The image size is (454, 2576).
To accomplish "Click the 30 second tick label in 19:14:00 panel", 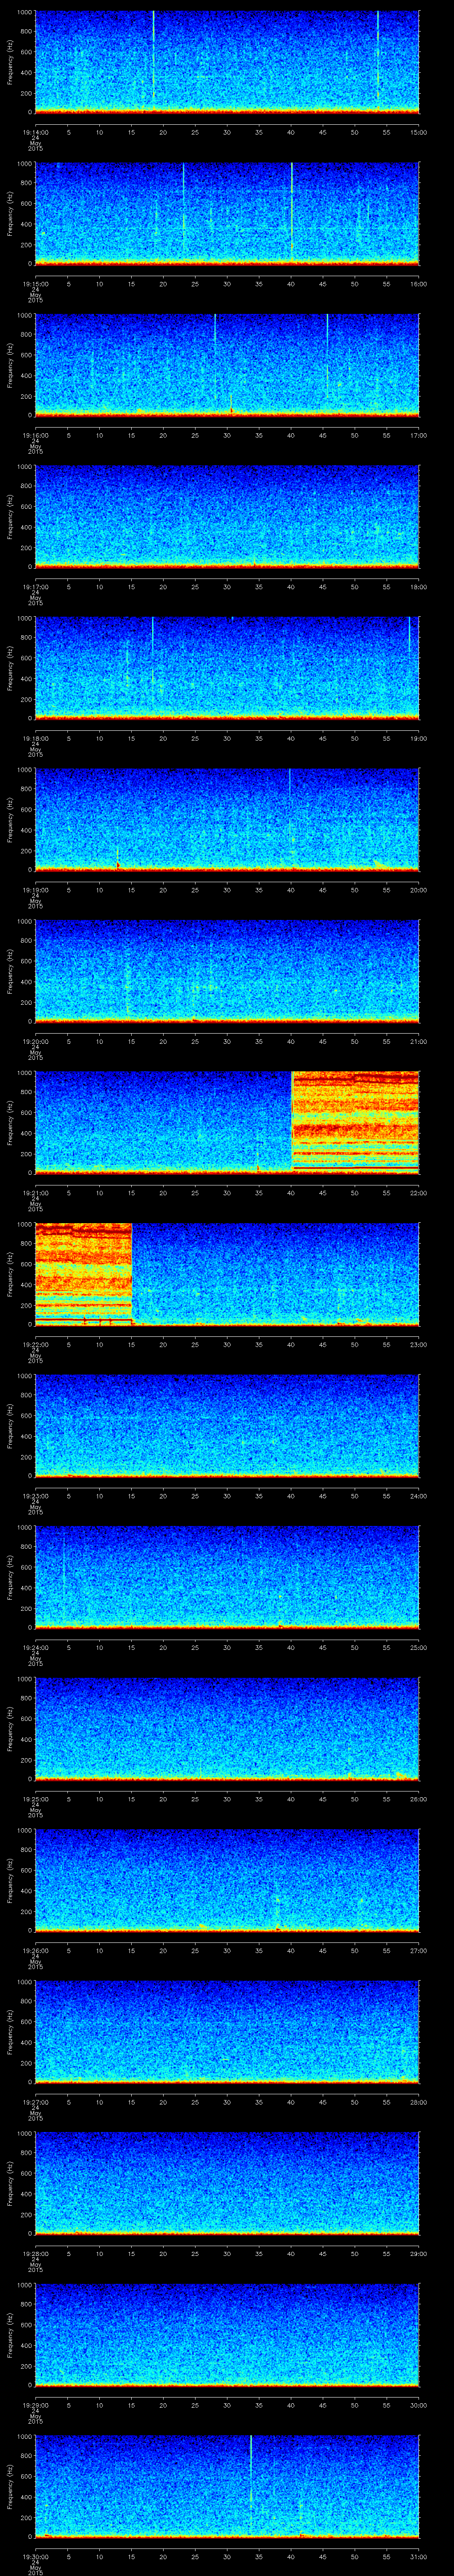I will (227, 132).
